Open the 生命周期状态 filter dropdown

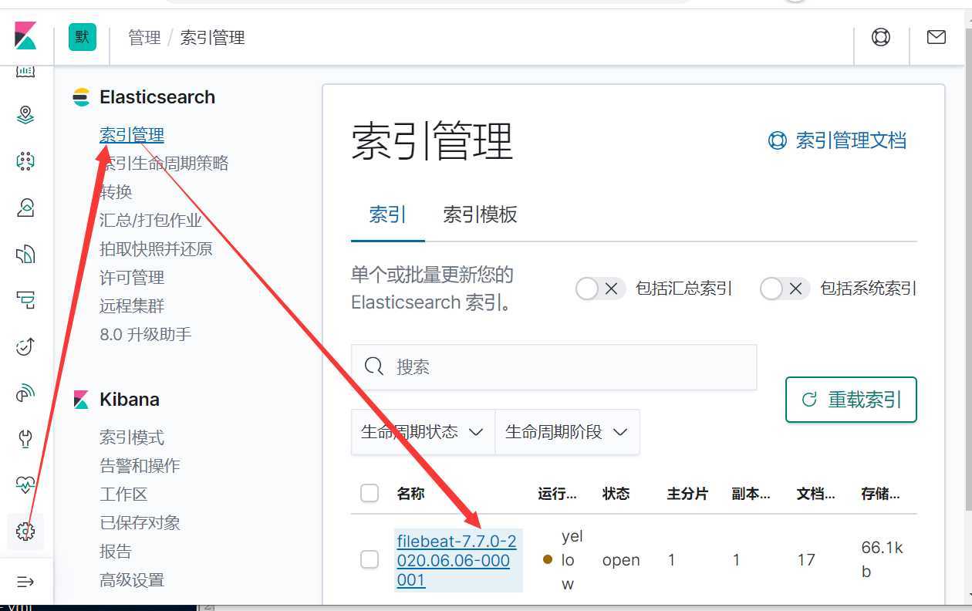(423, 432)
